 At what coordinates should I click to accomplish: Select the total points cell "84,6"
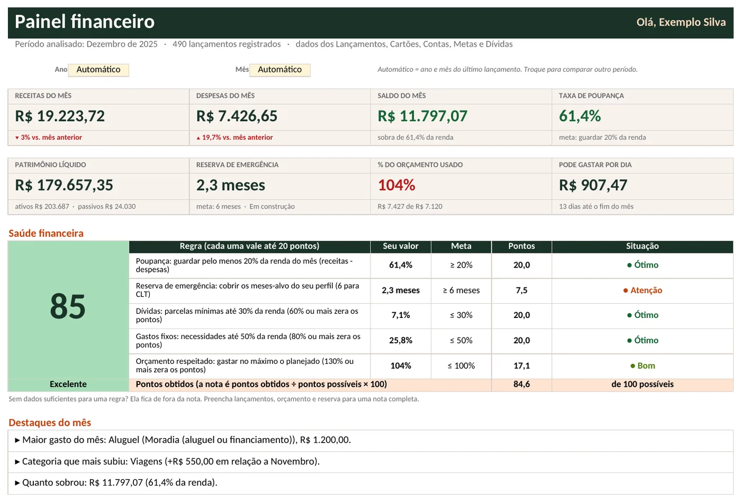[x=522, y=385]
